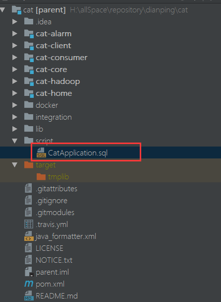221x302 pixels.
Task: Collapse the script folder
Action: click(15, 141)
